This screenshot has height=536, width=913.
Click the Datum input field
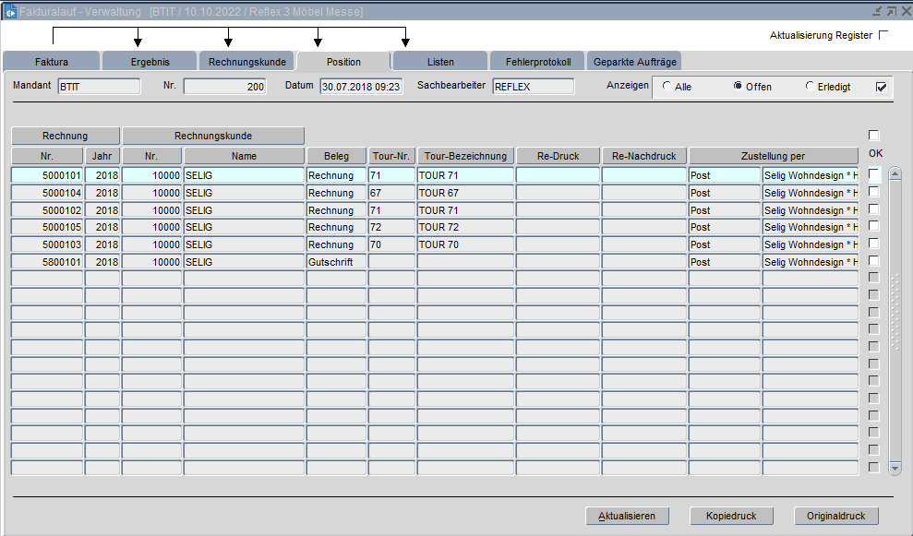361,87
